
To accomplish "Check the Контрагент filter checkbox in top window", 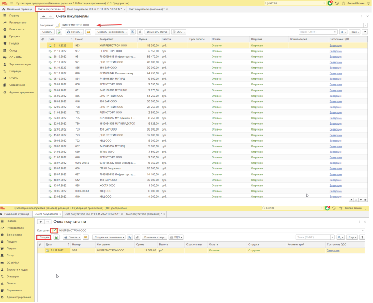I will (x=57, y=25).
